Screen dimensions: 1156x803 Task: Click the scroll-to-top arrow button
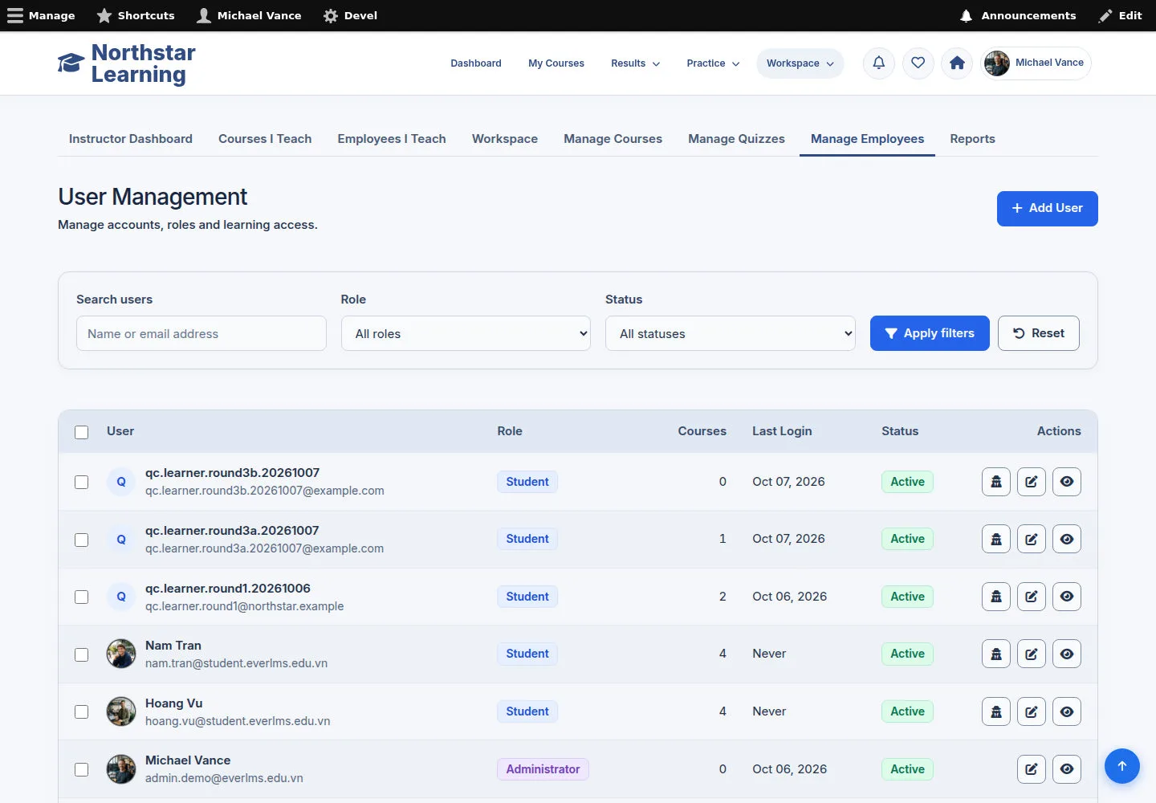tap(1122, 766)
